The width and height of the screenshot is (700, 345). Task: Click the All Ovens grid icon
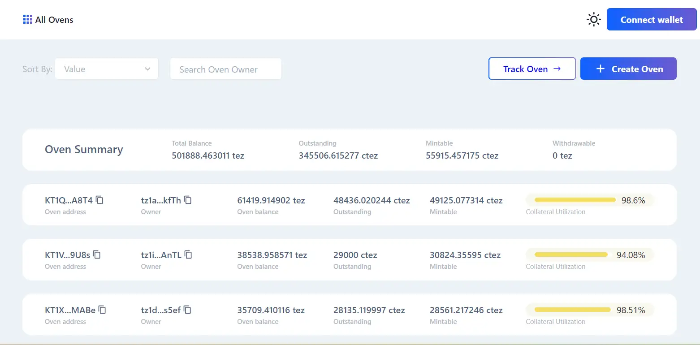28,20
